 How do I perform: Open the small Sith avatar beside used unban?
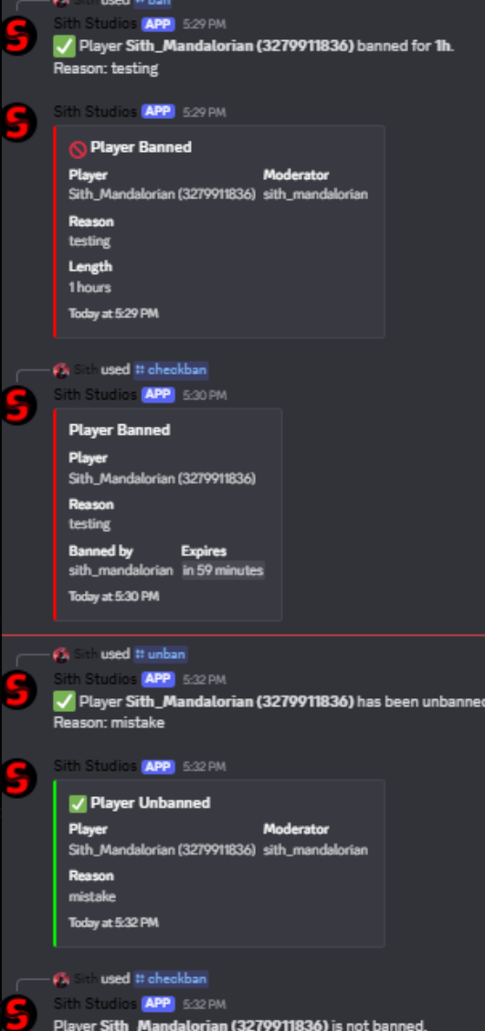click(61, 654)
